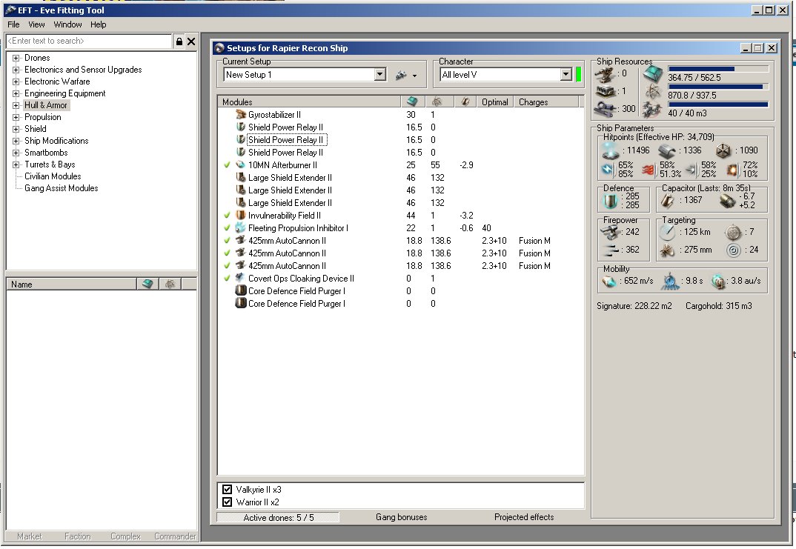Screen dimensions: 796x549
Task: Click the green character status swatch
Action: (578, 75)
